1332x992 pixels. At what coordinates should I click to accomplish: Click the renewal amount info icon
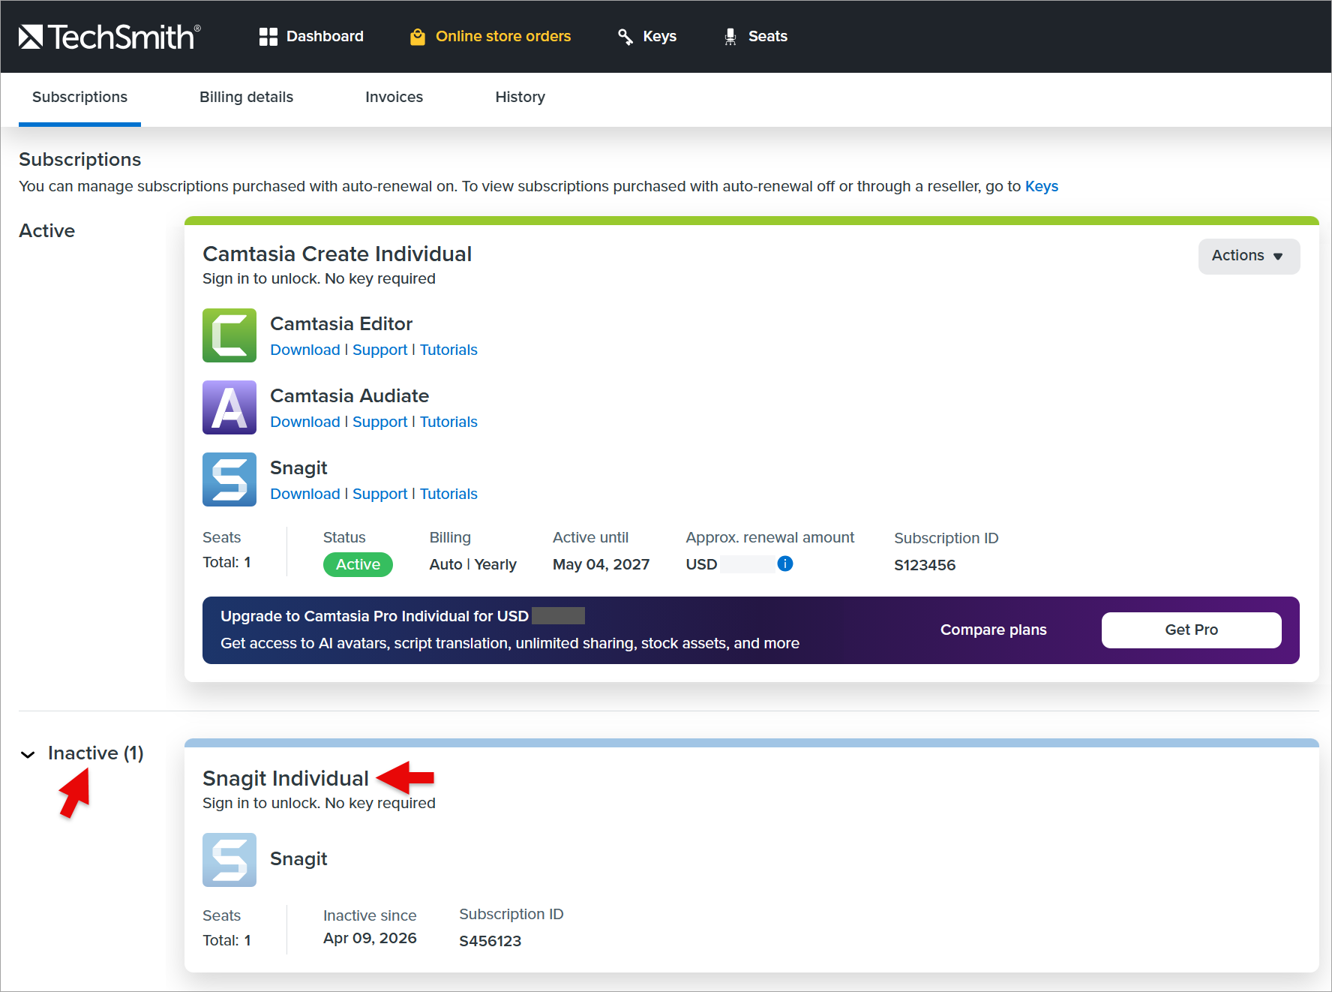click(785, 564)
